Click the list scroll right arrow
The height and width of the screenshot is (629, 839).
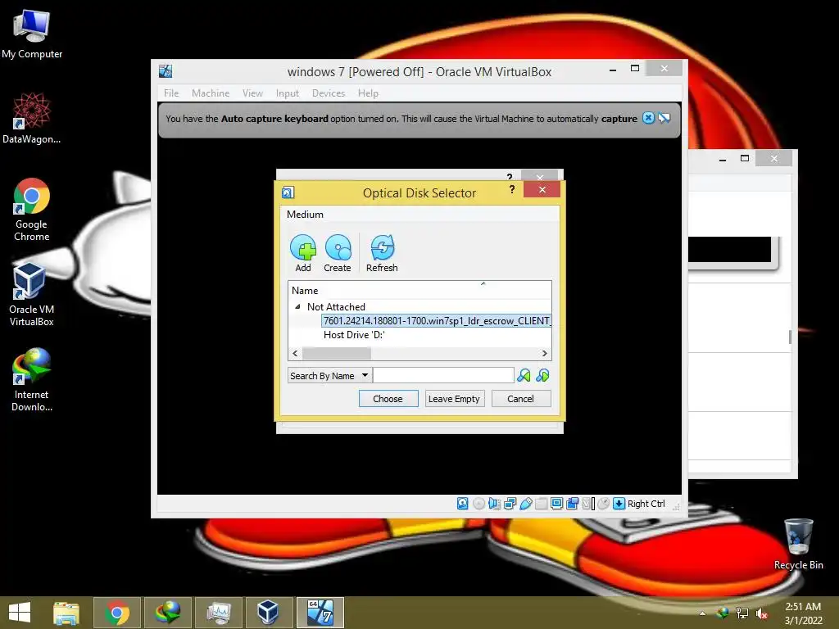pyautogui.click(x=545, y=353)
